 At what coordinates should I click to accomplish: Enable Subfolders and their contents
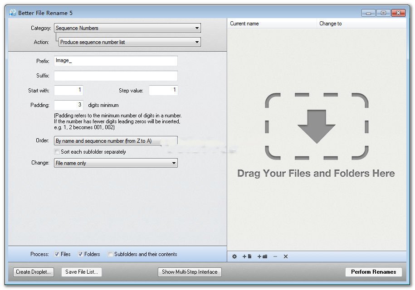point(110,254)
